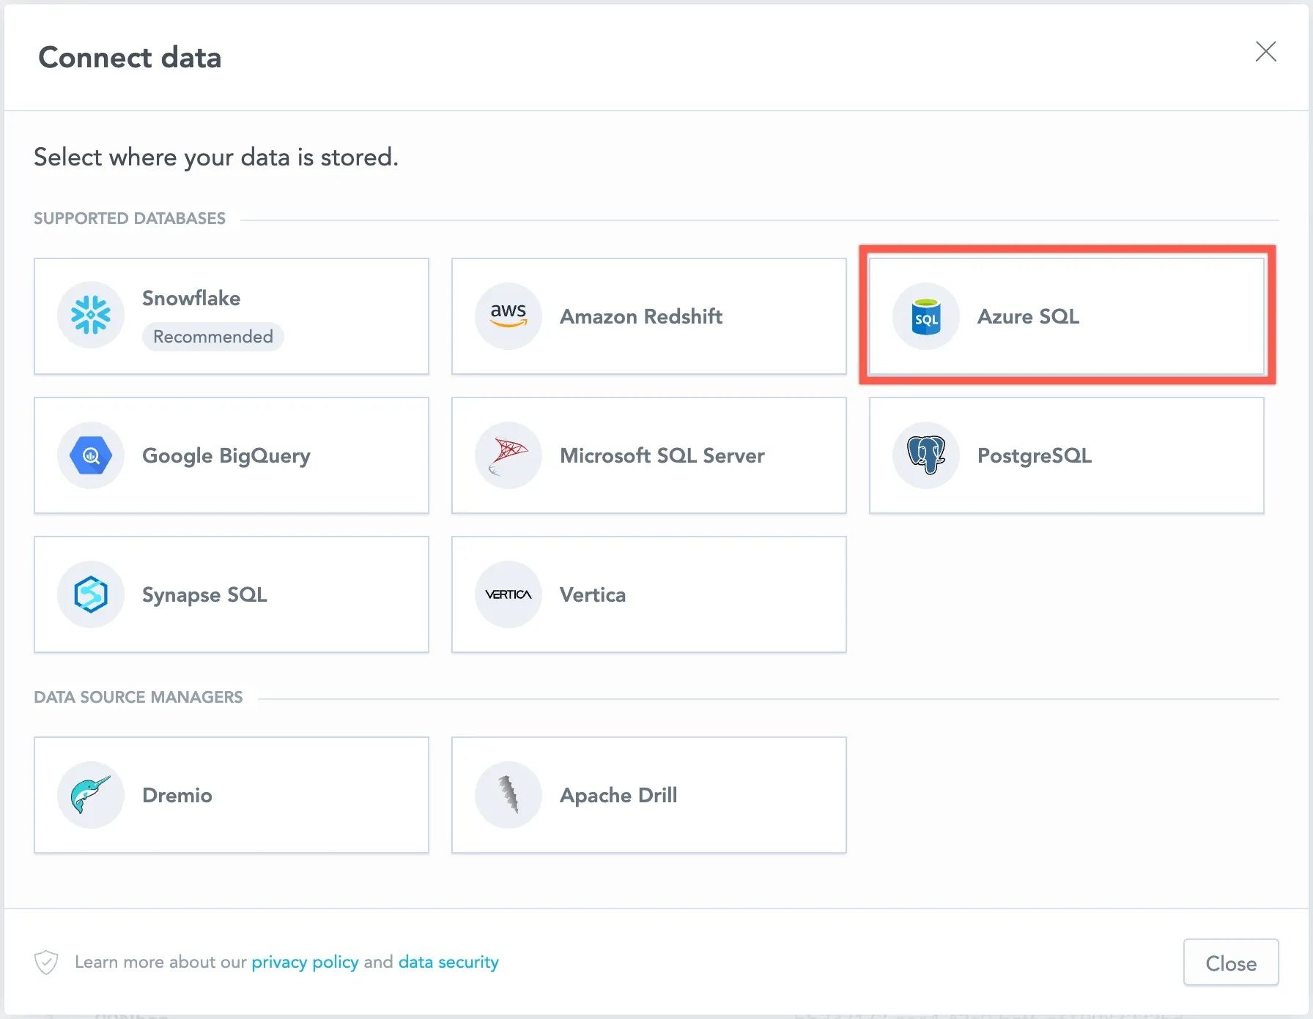Select the Apache Drill icon

(x=508, y=794)
